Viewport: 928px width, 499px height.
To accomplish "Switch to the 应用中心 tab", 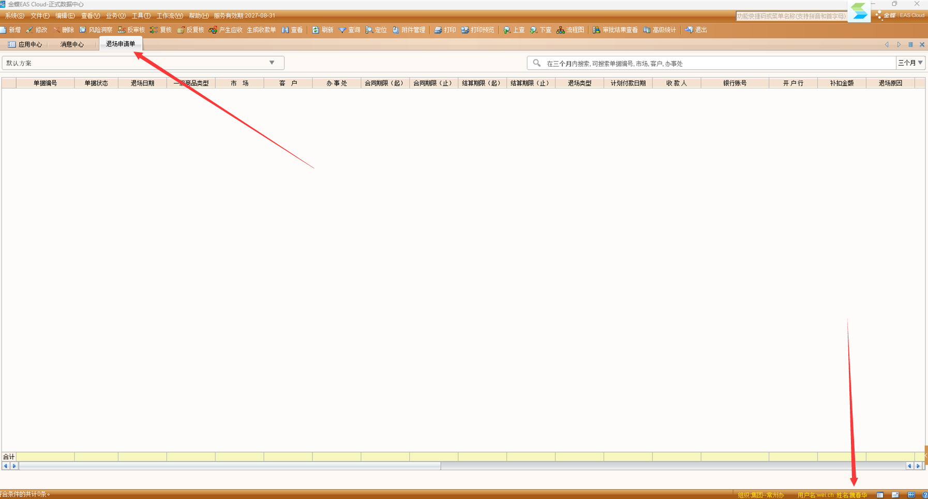I will (25, 44).
